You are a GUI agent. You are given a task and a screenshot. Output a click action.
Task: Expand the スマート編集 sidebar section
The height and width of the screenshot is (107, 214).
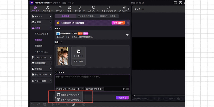tap(41, 81)
